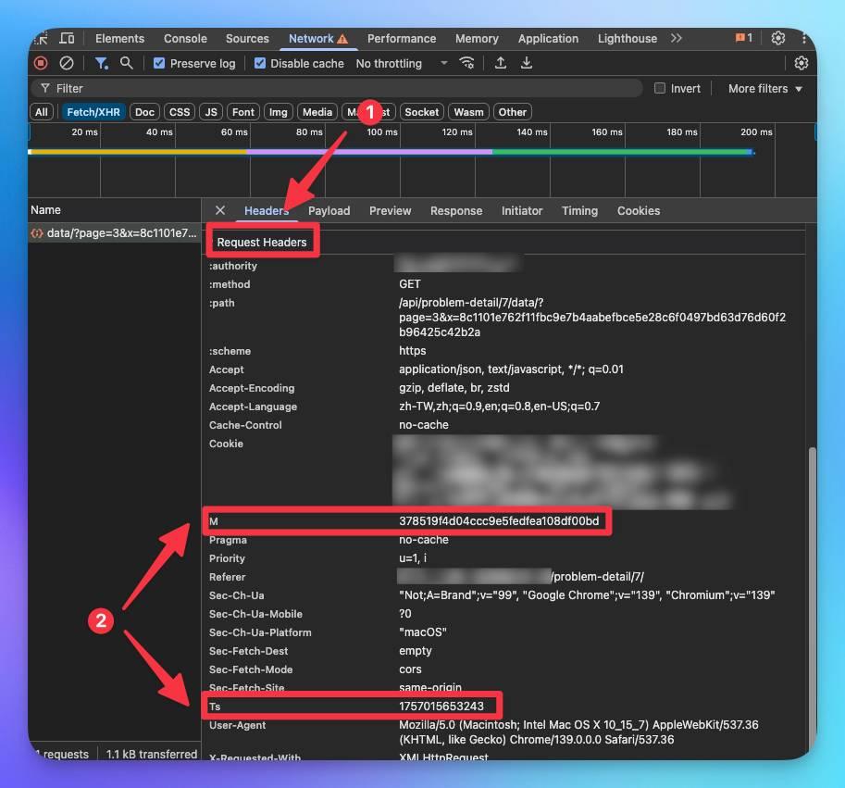Stop recording network log
845x788 pixels.
coord(41,64)
